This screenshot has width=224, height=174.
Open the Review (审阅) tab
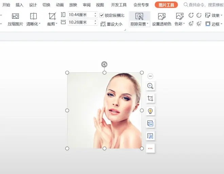(87, 5)
